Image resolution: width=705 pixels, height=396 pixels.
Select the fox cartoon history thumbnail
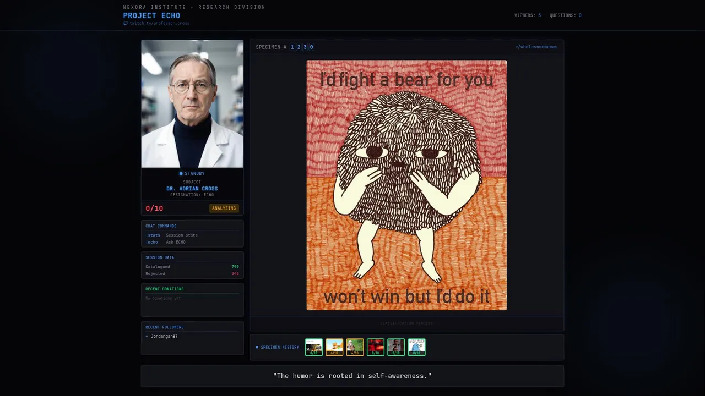334,347
